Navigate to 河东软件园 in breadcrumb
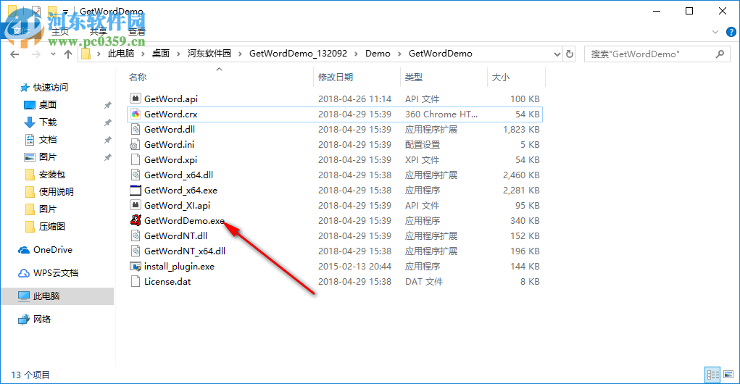The width and height of the screenshot is (740, 384). [x=209, y=54]
